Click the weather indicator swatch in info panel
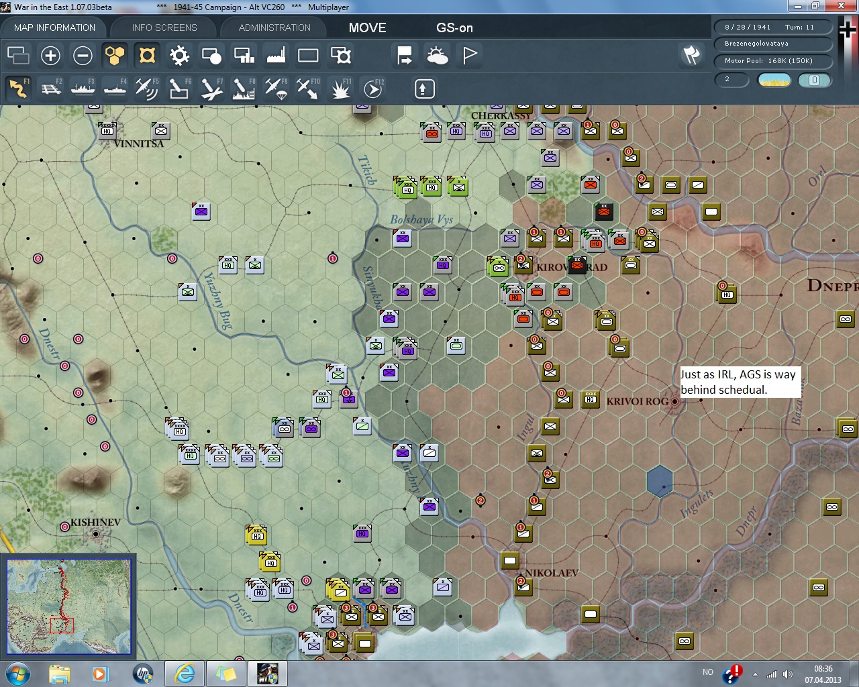 pyautogui.click(x=774, y=80)
